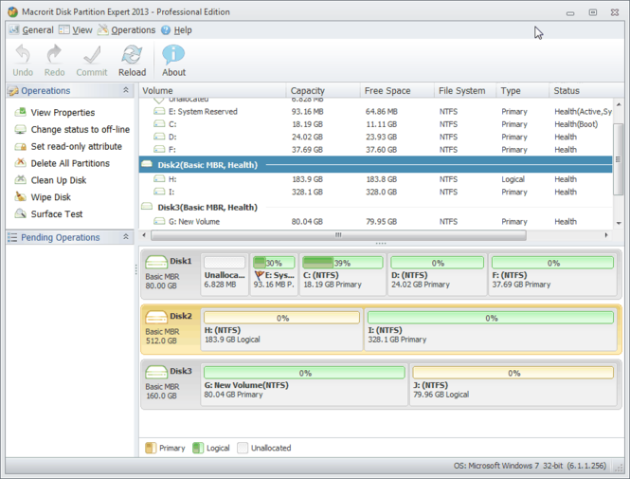Select Wipe Disk operation link
630x479 pixels.
coord(50,197)
